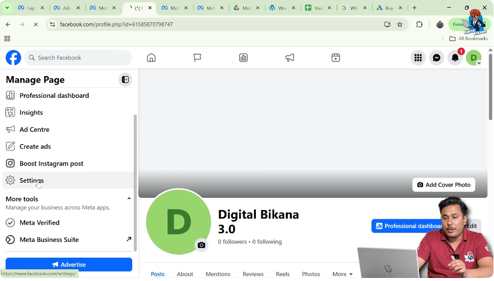Open the browser extensions puzzle icon

point(419,24)
